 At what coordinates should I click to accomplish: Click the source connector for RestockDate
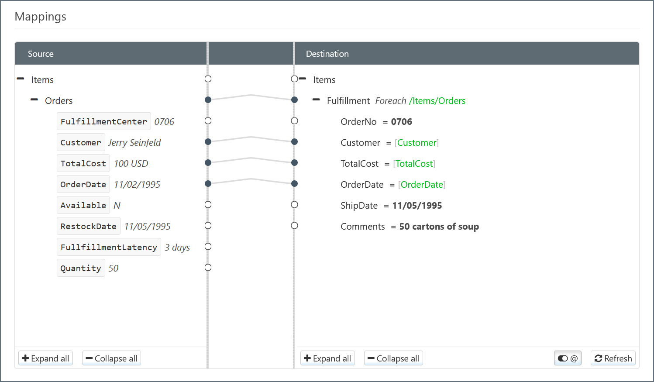click(208, 226)
